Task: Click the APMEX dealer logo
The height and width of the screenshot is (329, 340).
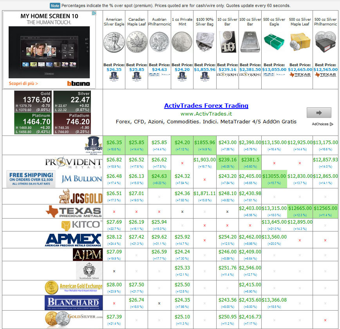Action: tap(73, 240)
